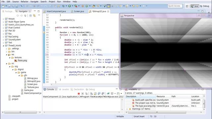This screenshot has height=119, width=212.
Task: Collapse the gfx package folder
Action: coord(19,75)
